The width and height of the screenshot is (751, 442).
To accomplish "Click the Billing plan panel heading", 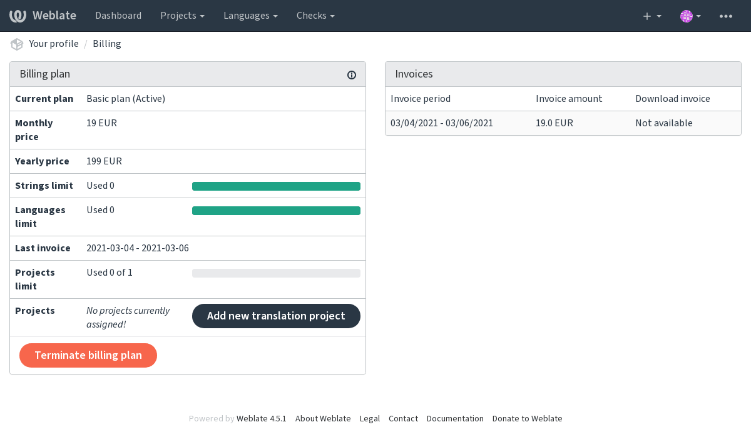I will pyautogui.click(x=45, y=74).
